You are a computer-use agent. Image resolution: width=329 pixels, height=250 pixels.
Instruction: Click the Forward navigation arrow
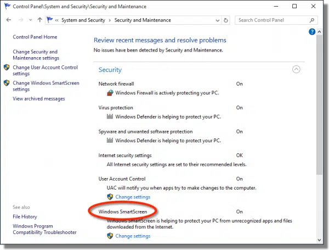21,20
